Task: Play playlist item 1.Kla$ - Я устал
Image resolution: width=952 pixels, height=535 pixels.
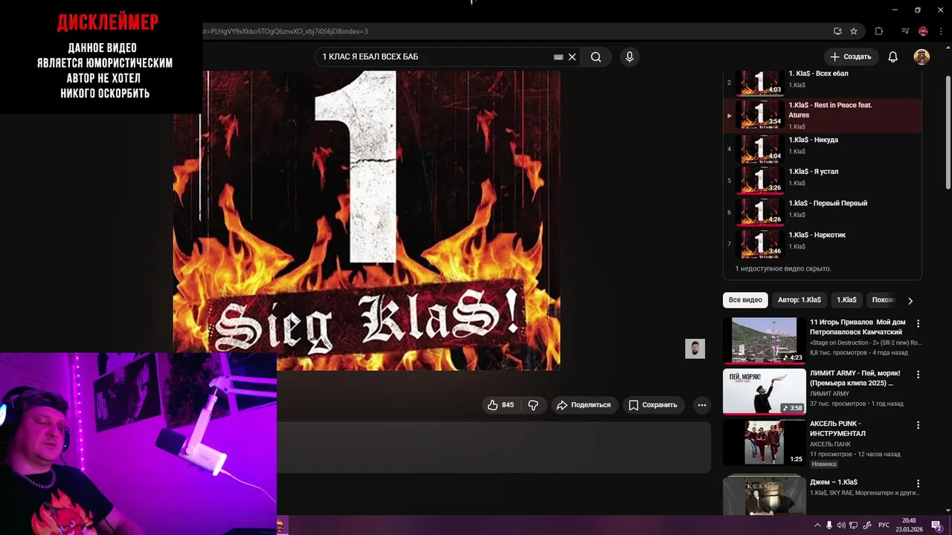Action: tap(823, 181)
